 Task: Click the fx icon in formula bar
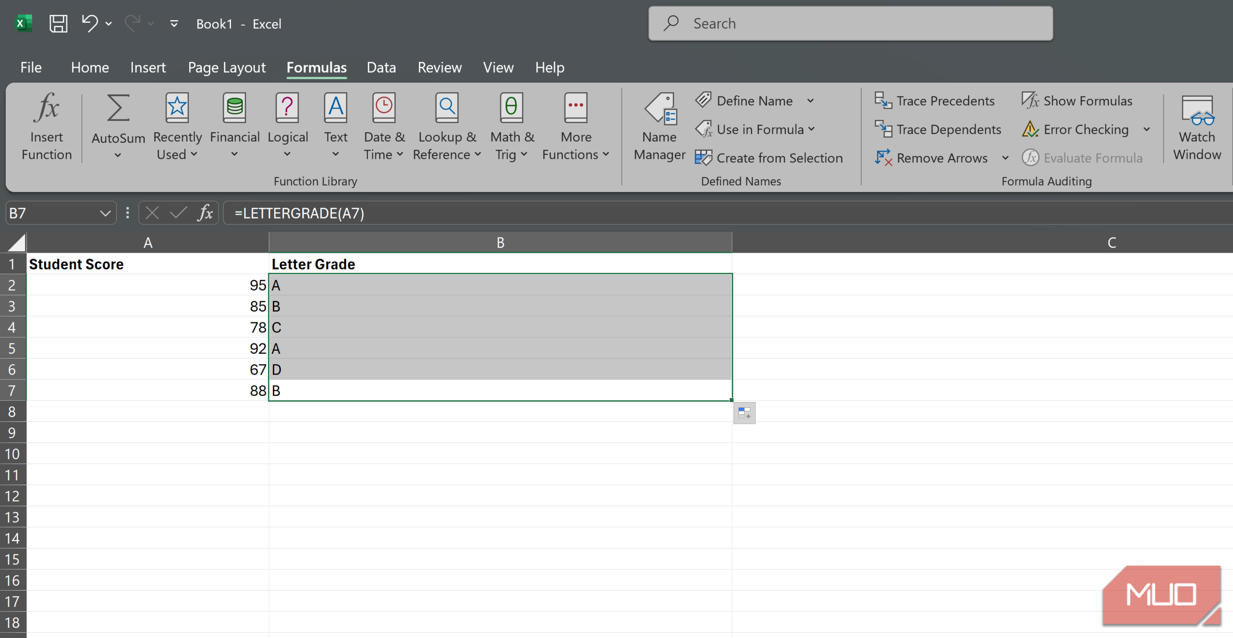(205, 213)
